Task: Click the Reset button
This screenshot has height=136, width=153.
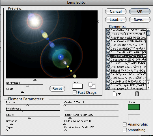Action: pos(57,88)
